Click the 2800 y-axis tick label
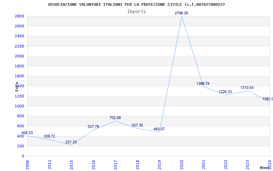Image resolution: width=273 pixels, height=171 pixels. [x=19, y=16]
